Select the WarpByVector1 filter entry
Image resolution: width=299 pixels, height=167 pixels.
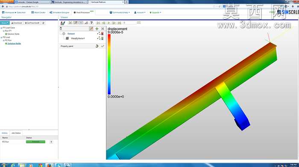pyautogui.click(x=78, y=38)
